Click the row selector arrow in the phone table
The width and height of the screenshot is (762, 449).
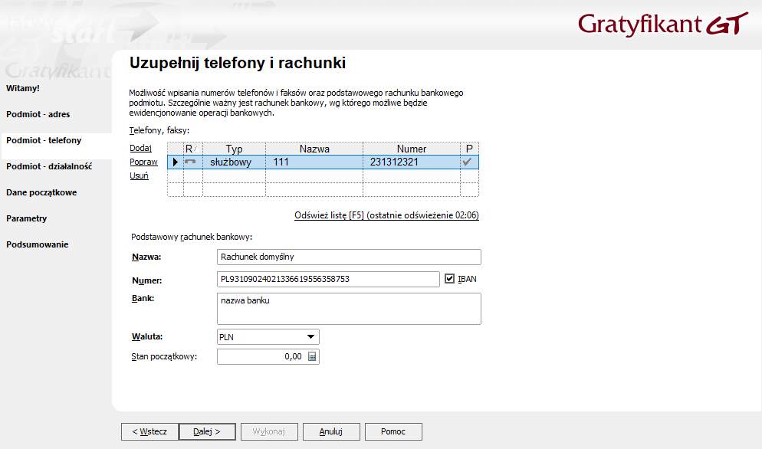pyautogui.click(x=176, y=162)
